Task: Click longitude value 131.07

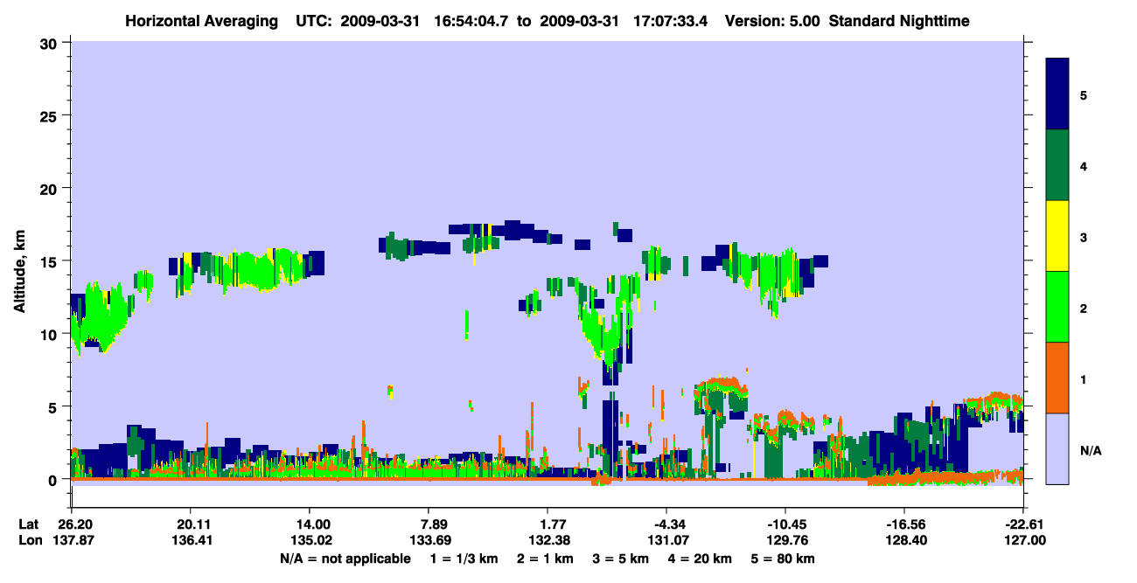Action: 666,540
